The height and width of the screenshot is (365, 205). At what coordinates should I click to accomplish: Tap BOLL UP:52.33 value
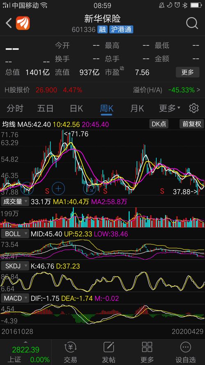click(x=77, y=234)
